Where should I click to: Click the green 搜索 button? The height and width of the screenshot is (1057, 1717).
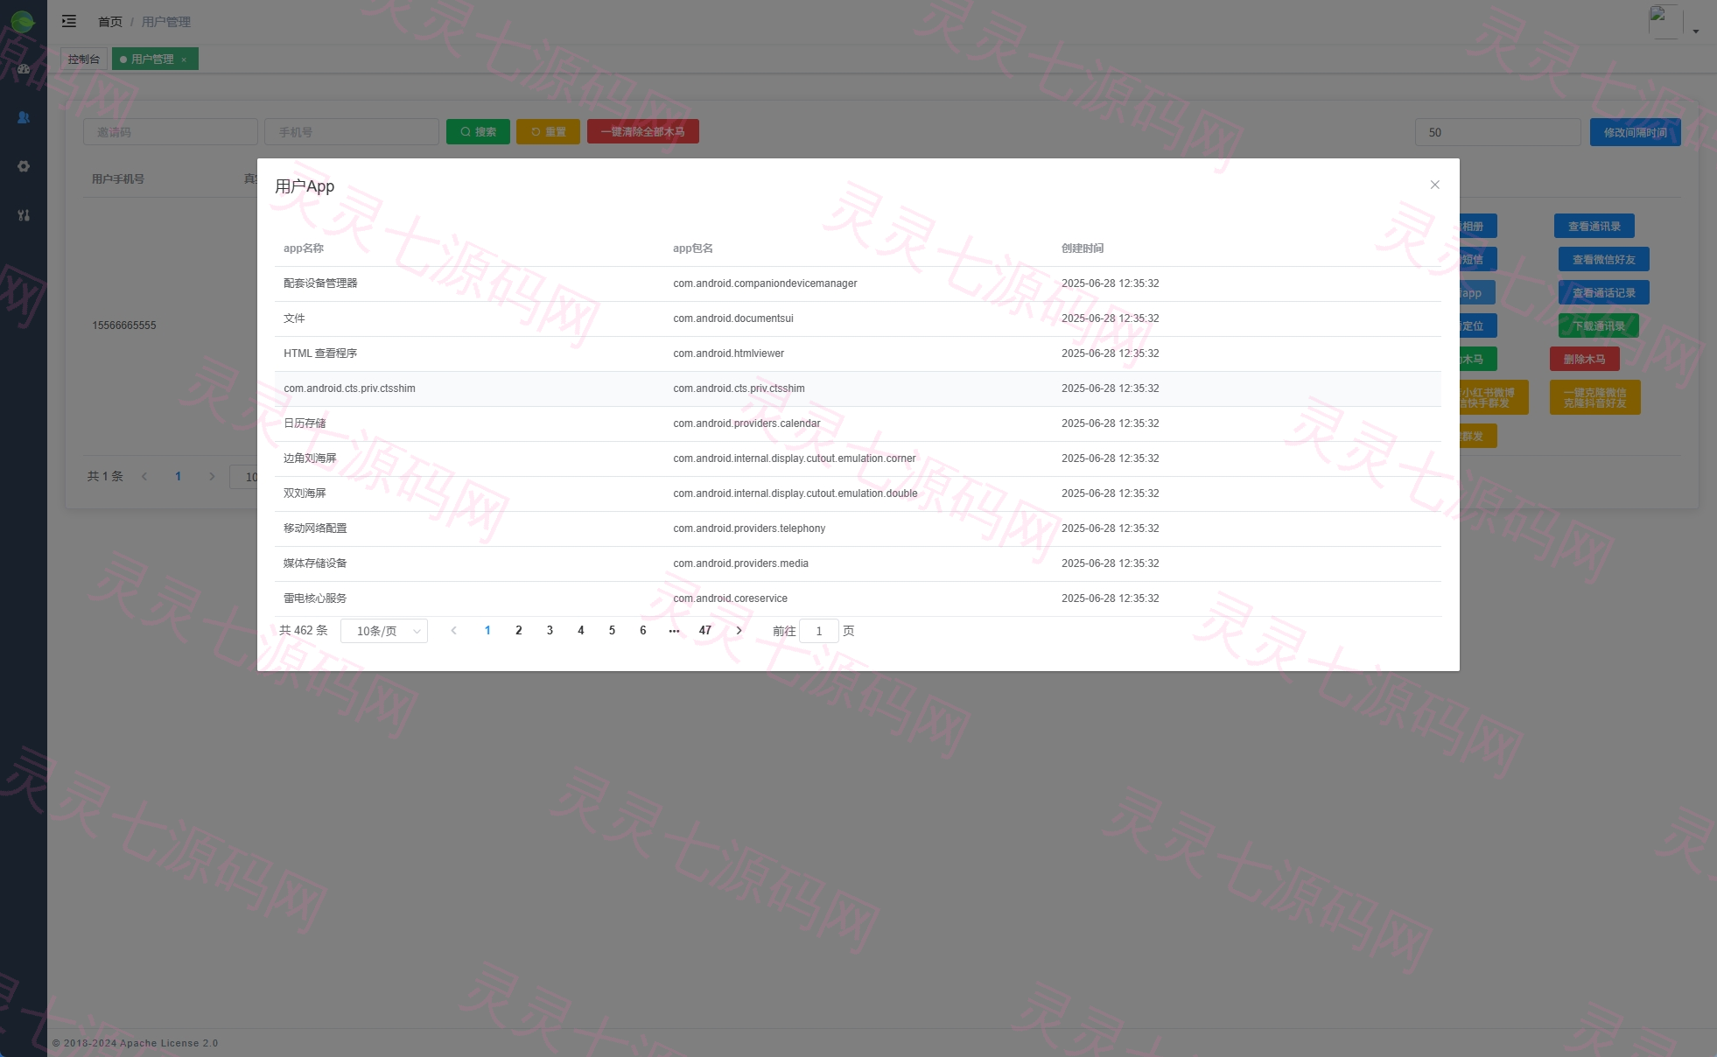point(478,132)
